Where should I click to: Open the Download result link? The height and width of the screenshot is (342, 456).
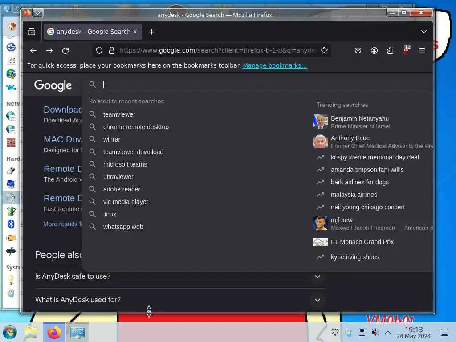click(x=62, y=110)
